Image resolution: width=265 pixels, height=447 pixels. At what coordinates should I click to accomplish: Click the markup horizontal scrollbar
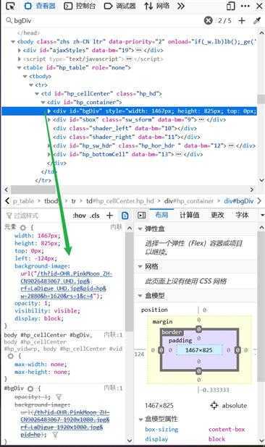(x=33, y=190)
